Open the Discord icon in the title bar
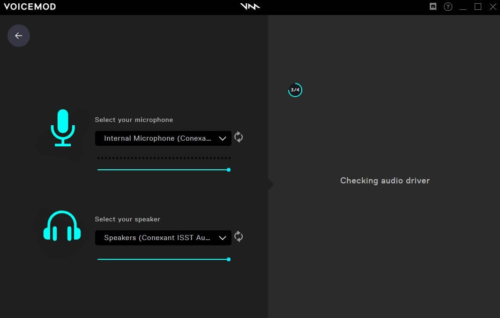Viewport: 500px width, 318px height. coord(433,7)
